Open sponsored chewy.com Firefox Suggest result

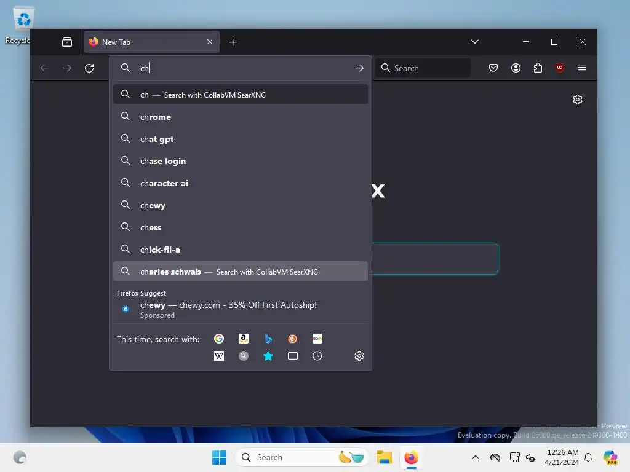tap(241, 310)
